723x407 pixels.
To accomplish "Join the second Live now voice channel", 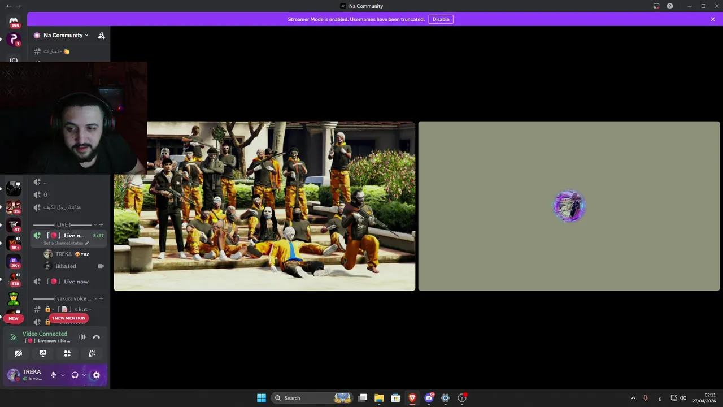I will [x=69, y=282].
